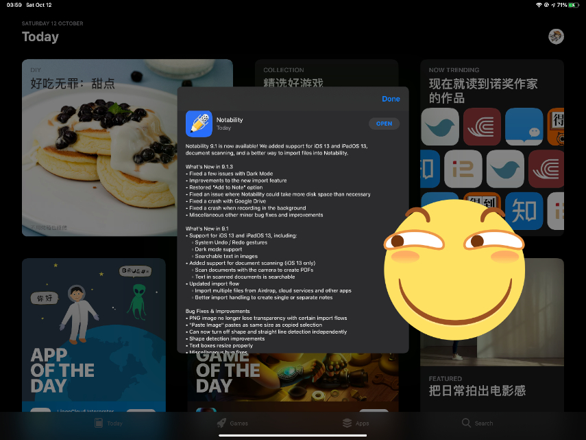Tap "Bug Fixes & Improvements" heading
The image size is (586, 440).
[x=218, y=311]
